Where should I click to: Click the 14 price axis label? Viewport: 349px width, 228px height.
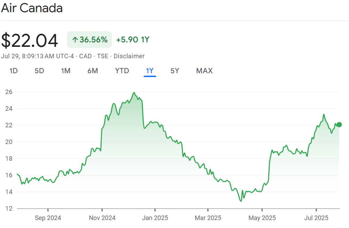[x=9, y=192]
